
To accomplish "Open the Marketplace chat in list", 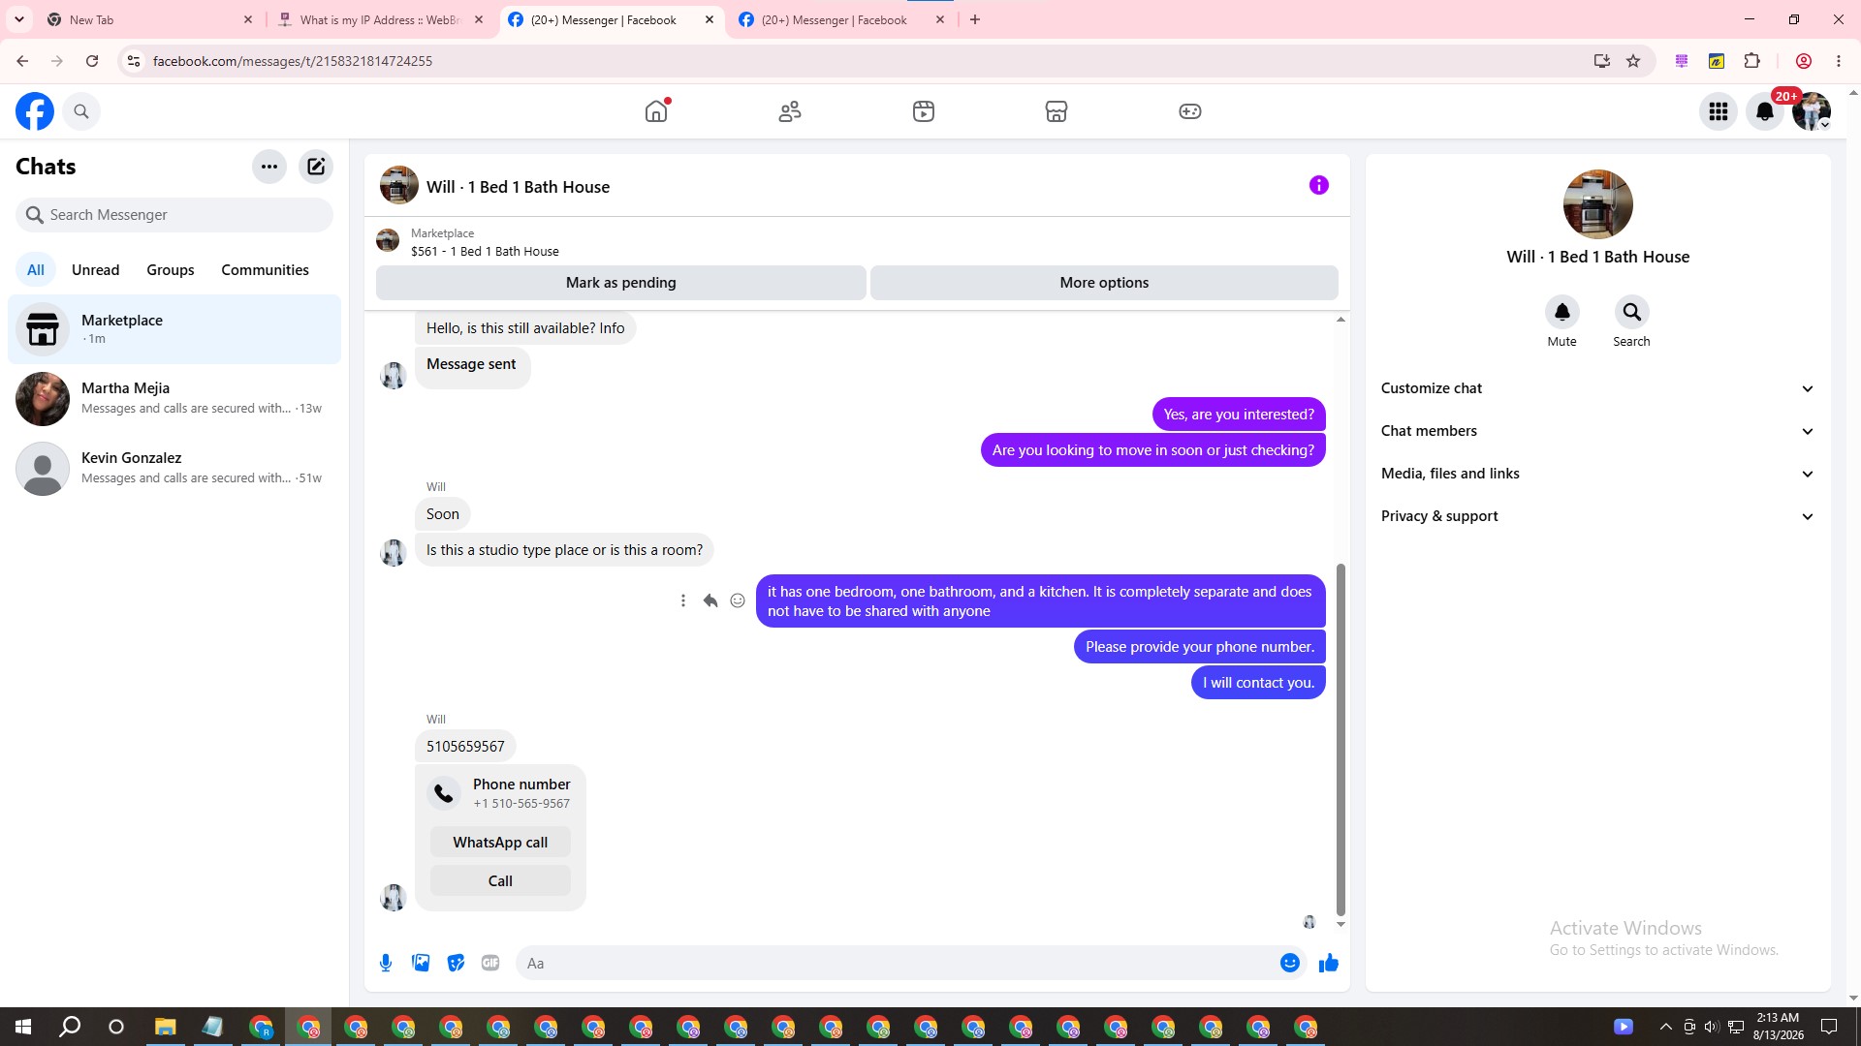I will (174, 329).
